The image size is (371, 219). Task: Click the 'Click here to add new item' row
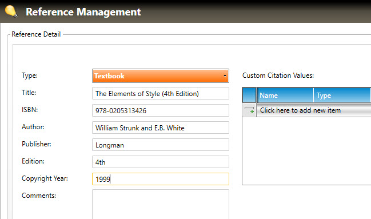(x=314, y=110)
